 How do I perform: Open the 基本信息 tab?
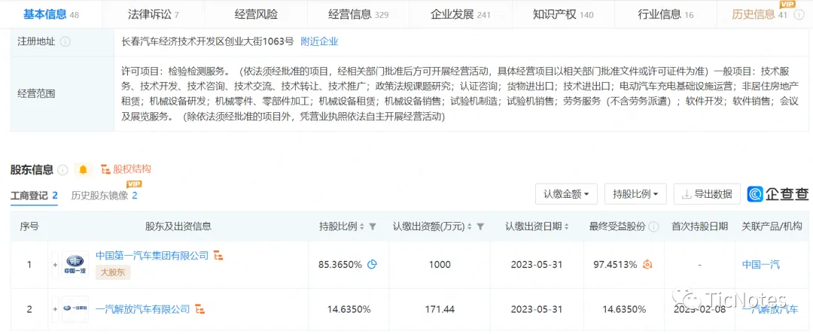point(51,14)
